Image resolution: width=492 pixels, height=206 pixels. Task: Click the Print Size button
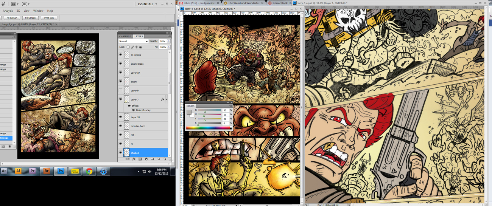[49, 18]
